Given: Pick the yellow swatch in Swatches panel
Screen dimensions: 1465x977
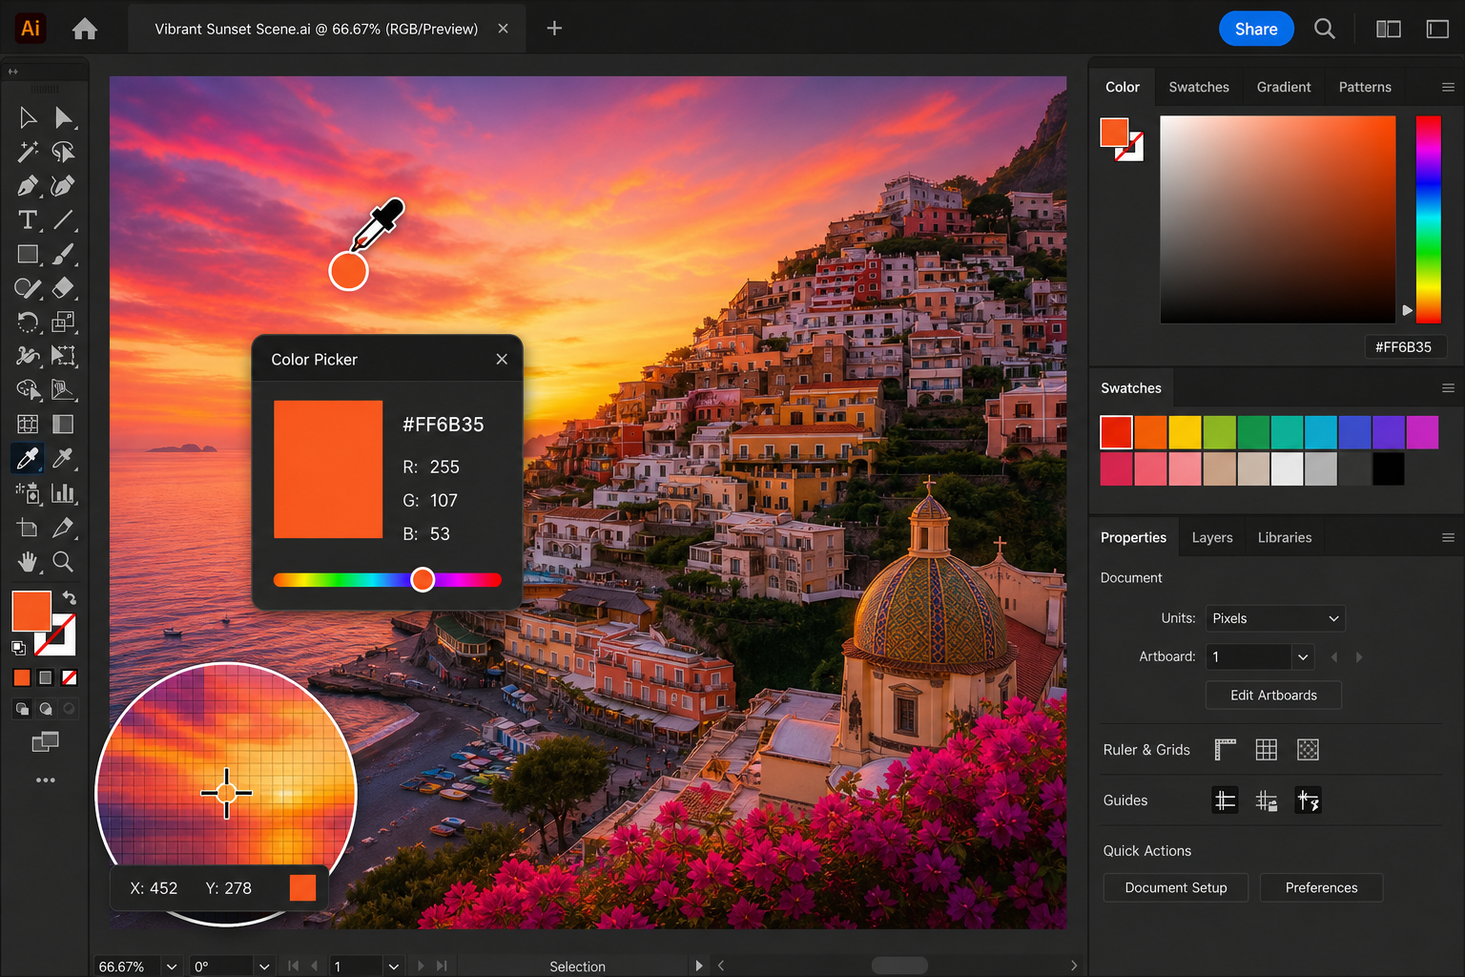Looking at the screenshot, I should (1185, 432).
